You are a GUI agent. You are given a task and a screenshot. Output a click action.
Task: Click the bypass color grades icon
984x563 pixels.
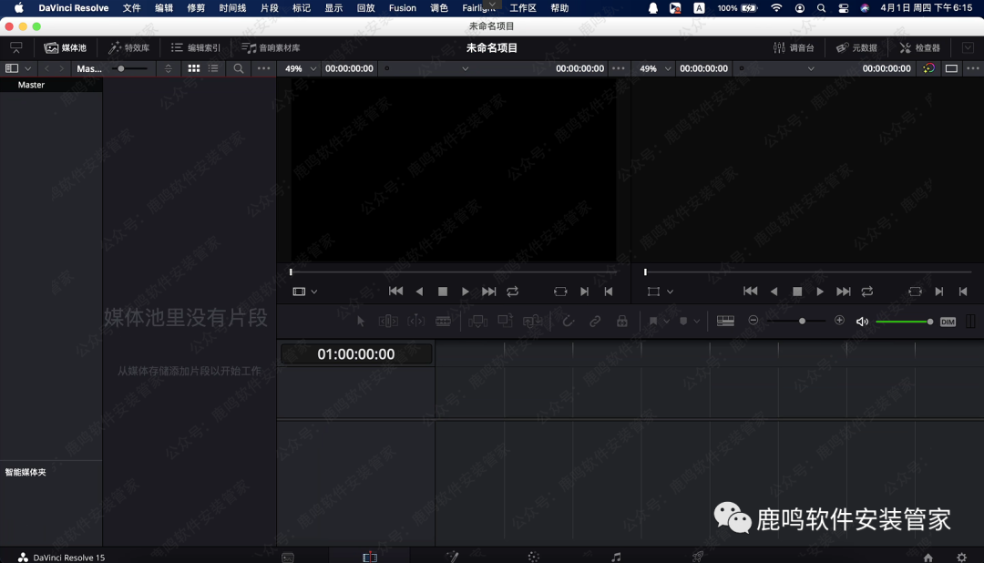pyautogui.click(x=928, y=68)
